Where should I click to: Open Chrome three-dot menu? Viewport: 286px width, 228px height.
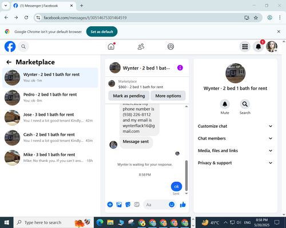tap(280, 18)
